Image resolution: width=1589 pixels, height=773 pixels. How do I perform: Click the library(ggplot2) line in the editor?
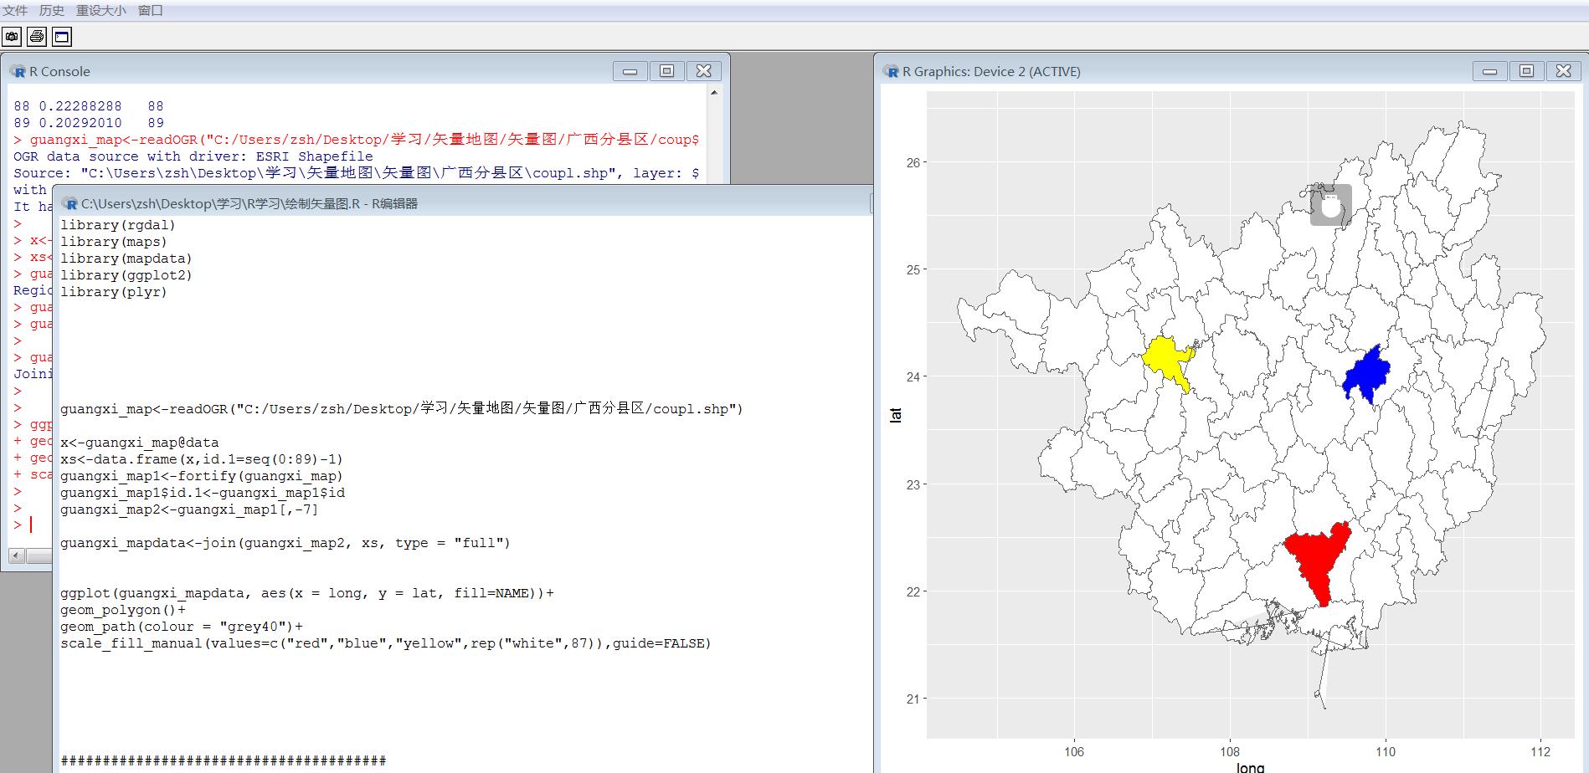[x=126, y=275]
